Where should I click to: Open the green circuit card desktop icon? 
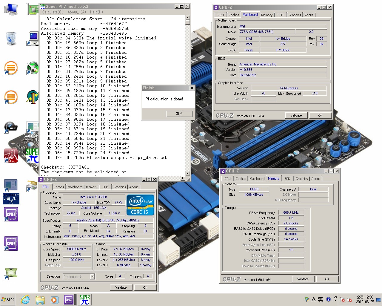(x=33, y=9)
